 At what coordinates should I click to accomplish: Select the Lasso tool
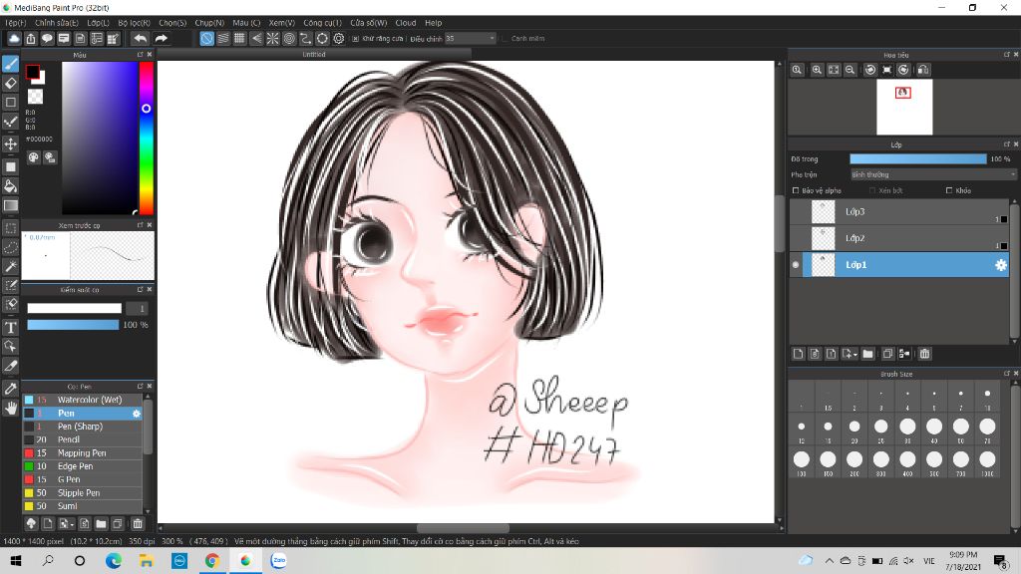click(10, 247)
